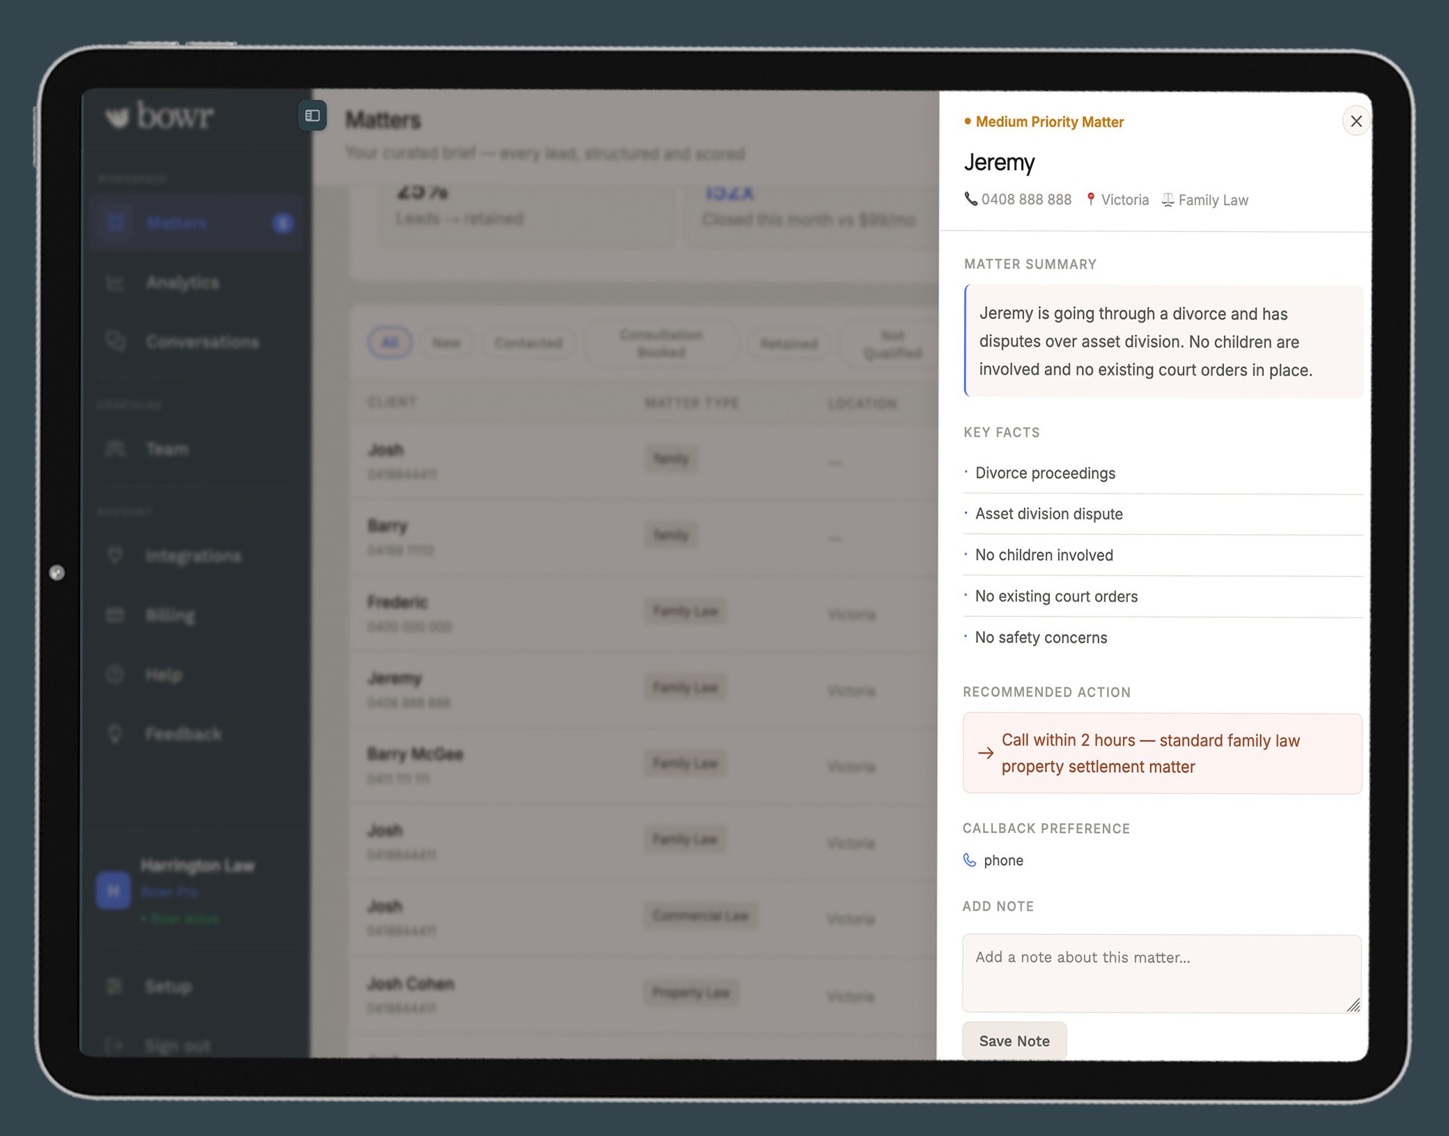Click the bowr logo
The image size is (1449, 1136).
160,116
